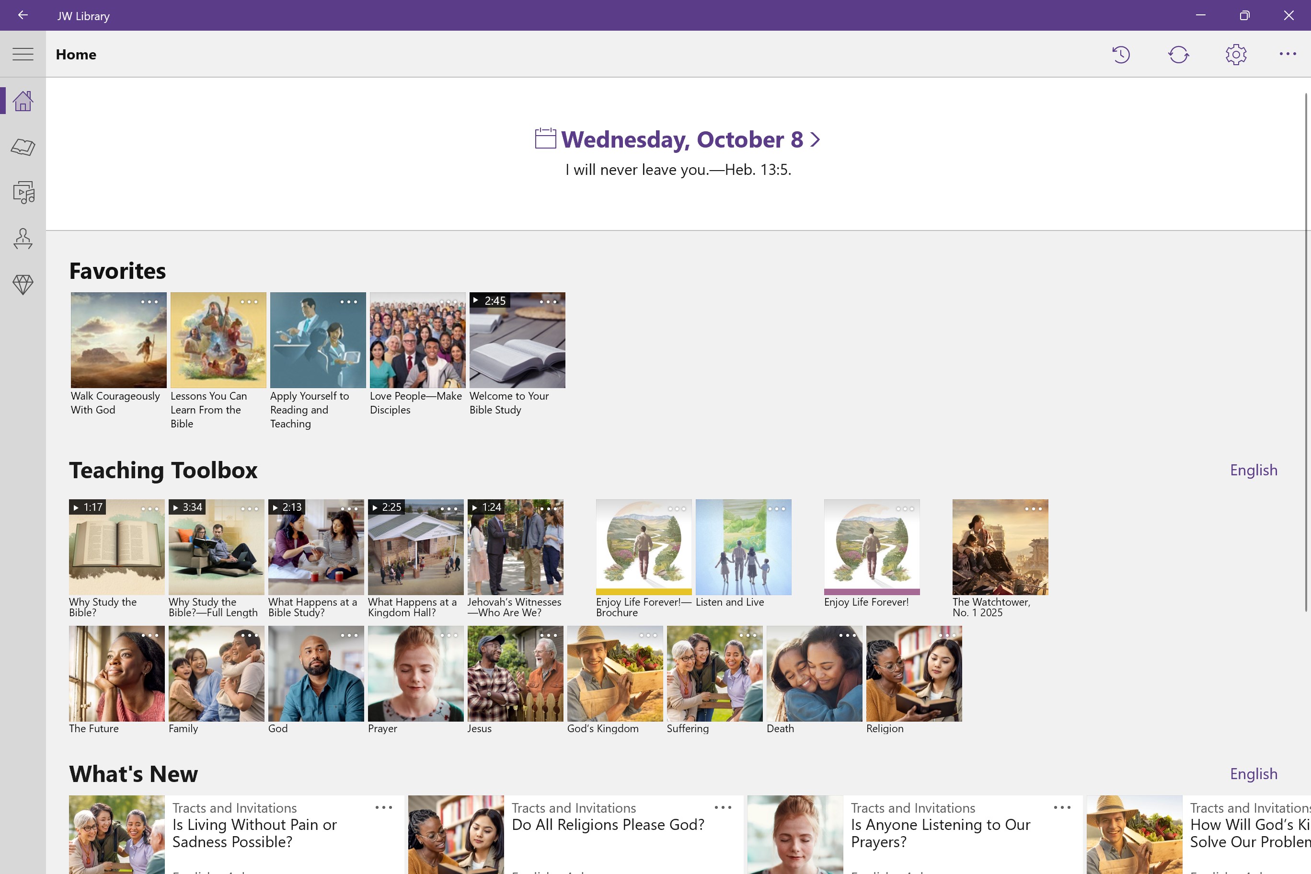Viewport: 1311px width, 874px height.
Task: Open the hamburger navigation menu
Action: pos(23,54)
